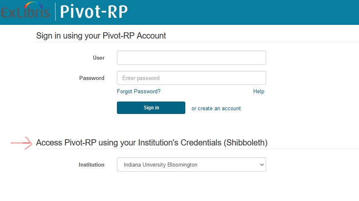This screenshot has width=359, height=201.
Task: Click the ExLibris logo text
Action: (25, 13)
